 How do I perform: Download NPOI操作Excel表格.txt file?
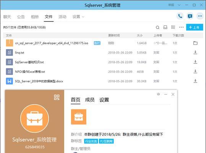pos(195,72)
